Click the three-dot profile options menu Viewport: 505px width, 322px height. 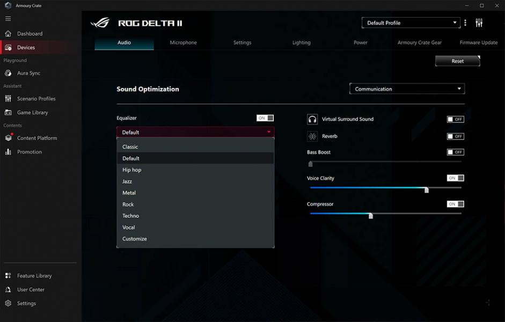[x=465, y=23]
